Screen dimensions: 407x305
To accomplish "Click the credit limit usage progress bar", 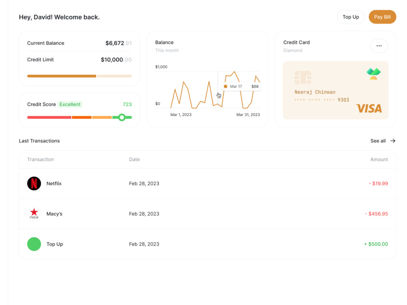I will (79, 76).
